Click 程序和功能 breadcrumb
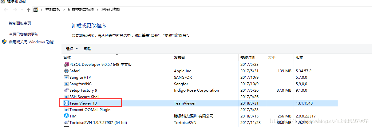Viewport: 372px width, 127px height. pyautogui.click(x=111, y=10)
